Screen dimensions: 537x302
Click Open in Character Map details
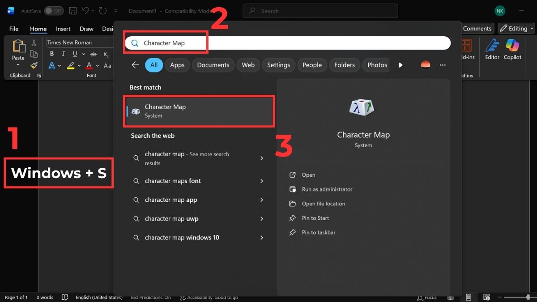tap(308, 175)
